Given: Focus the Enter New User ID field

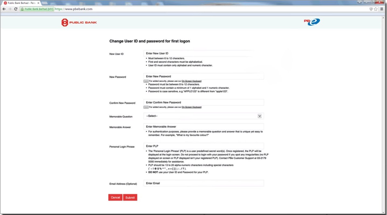Looking at the screenshot, I should click(x=203, y=53).
